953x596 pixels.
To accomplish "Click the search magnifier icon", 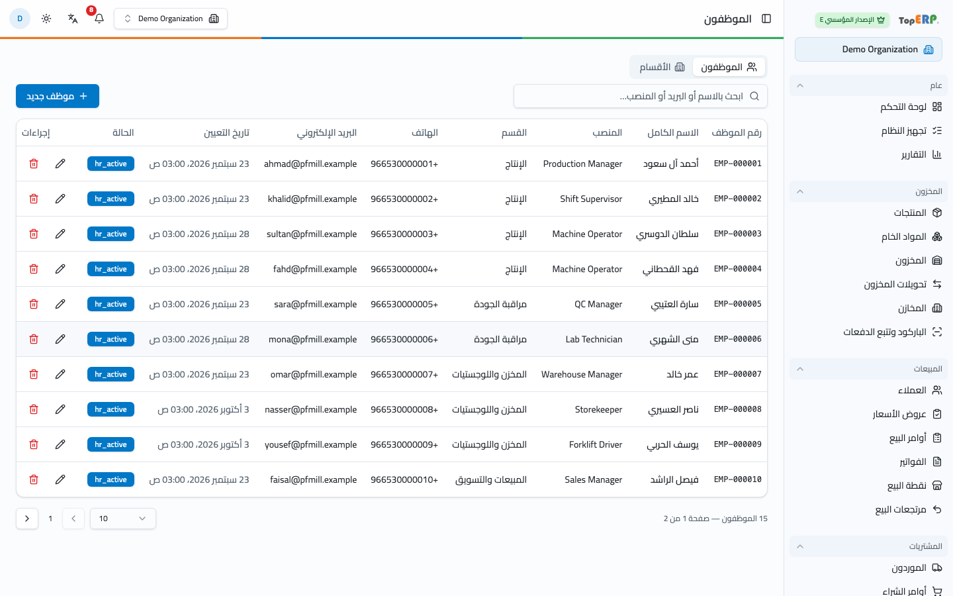I will click(x=754, y=96).
